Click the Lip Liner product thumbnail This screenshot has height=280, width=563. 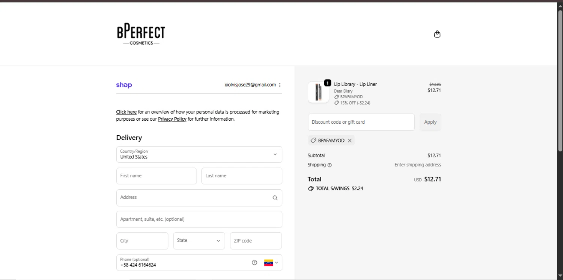click(318, 92)
